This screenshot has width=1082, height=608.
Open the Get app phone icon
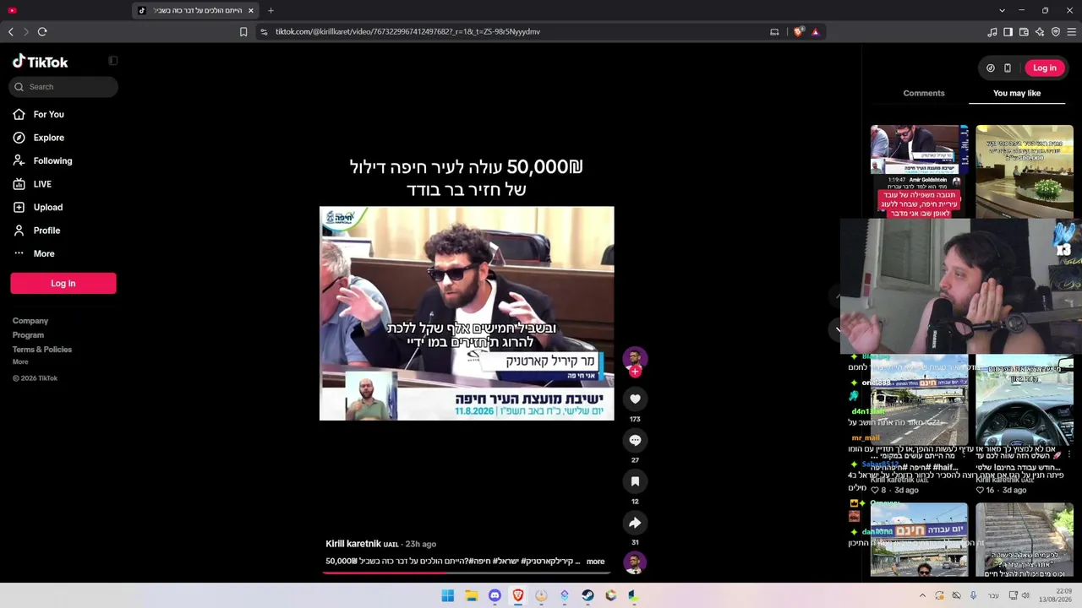pyautogui.click(x=1008, y=68)
